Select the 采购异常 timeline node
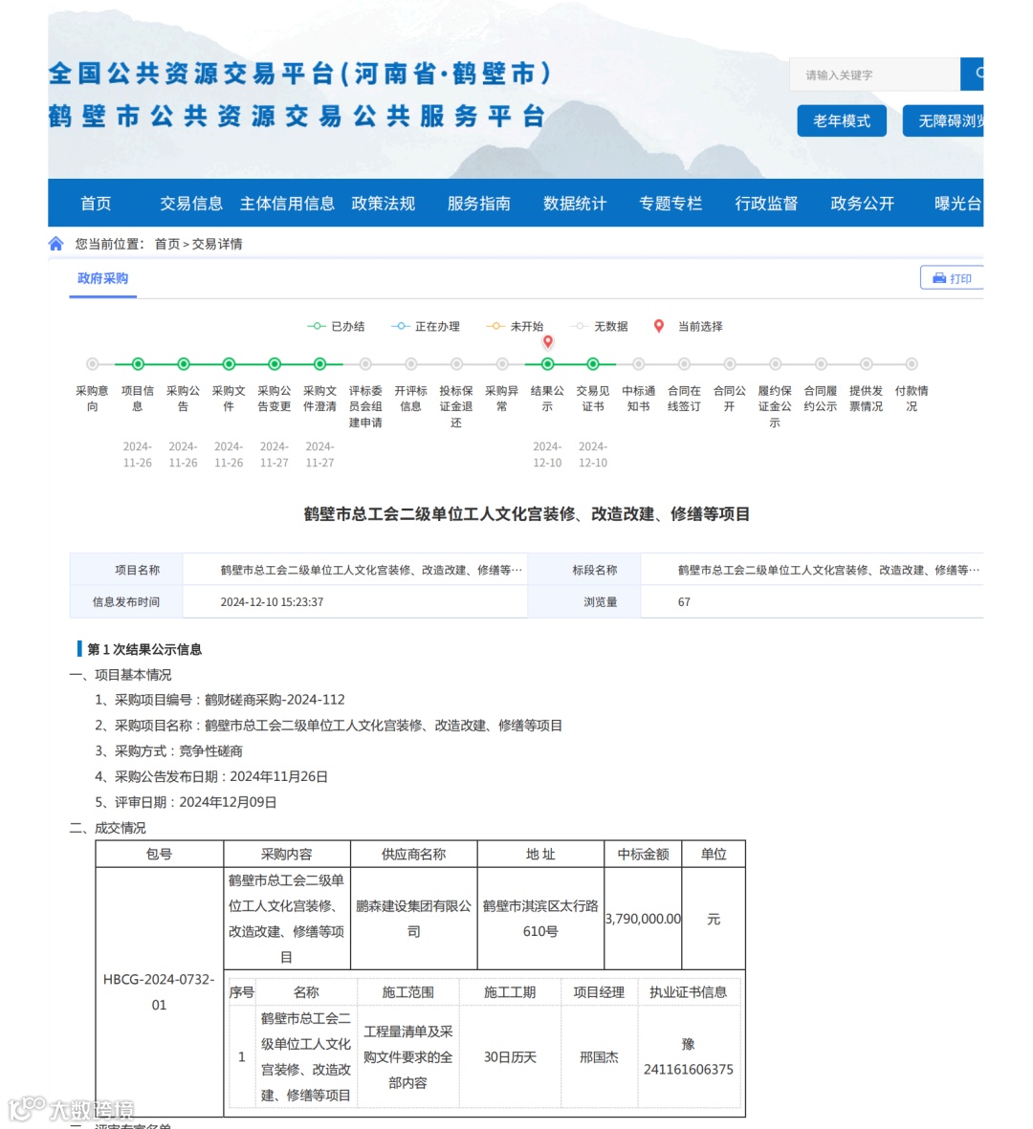This screenshot has width=1033, height=1129. pyautogui.click(x=502, y=364)
